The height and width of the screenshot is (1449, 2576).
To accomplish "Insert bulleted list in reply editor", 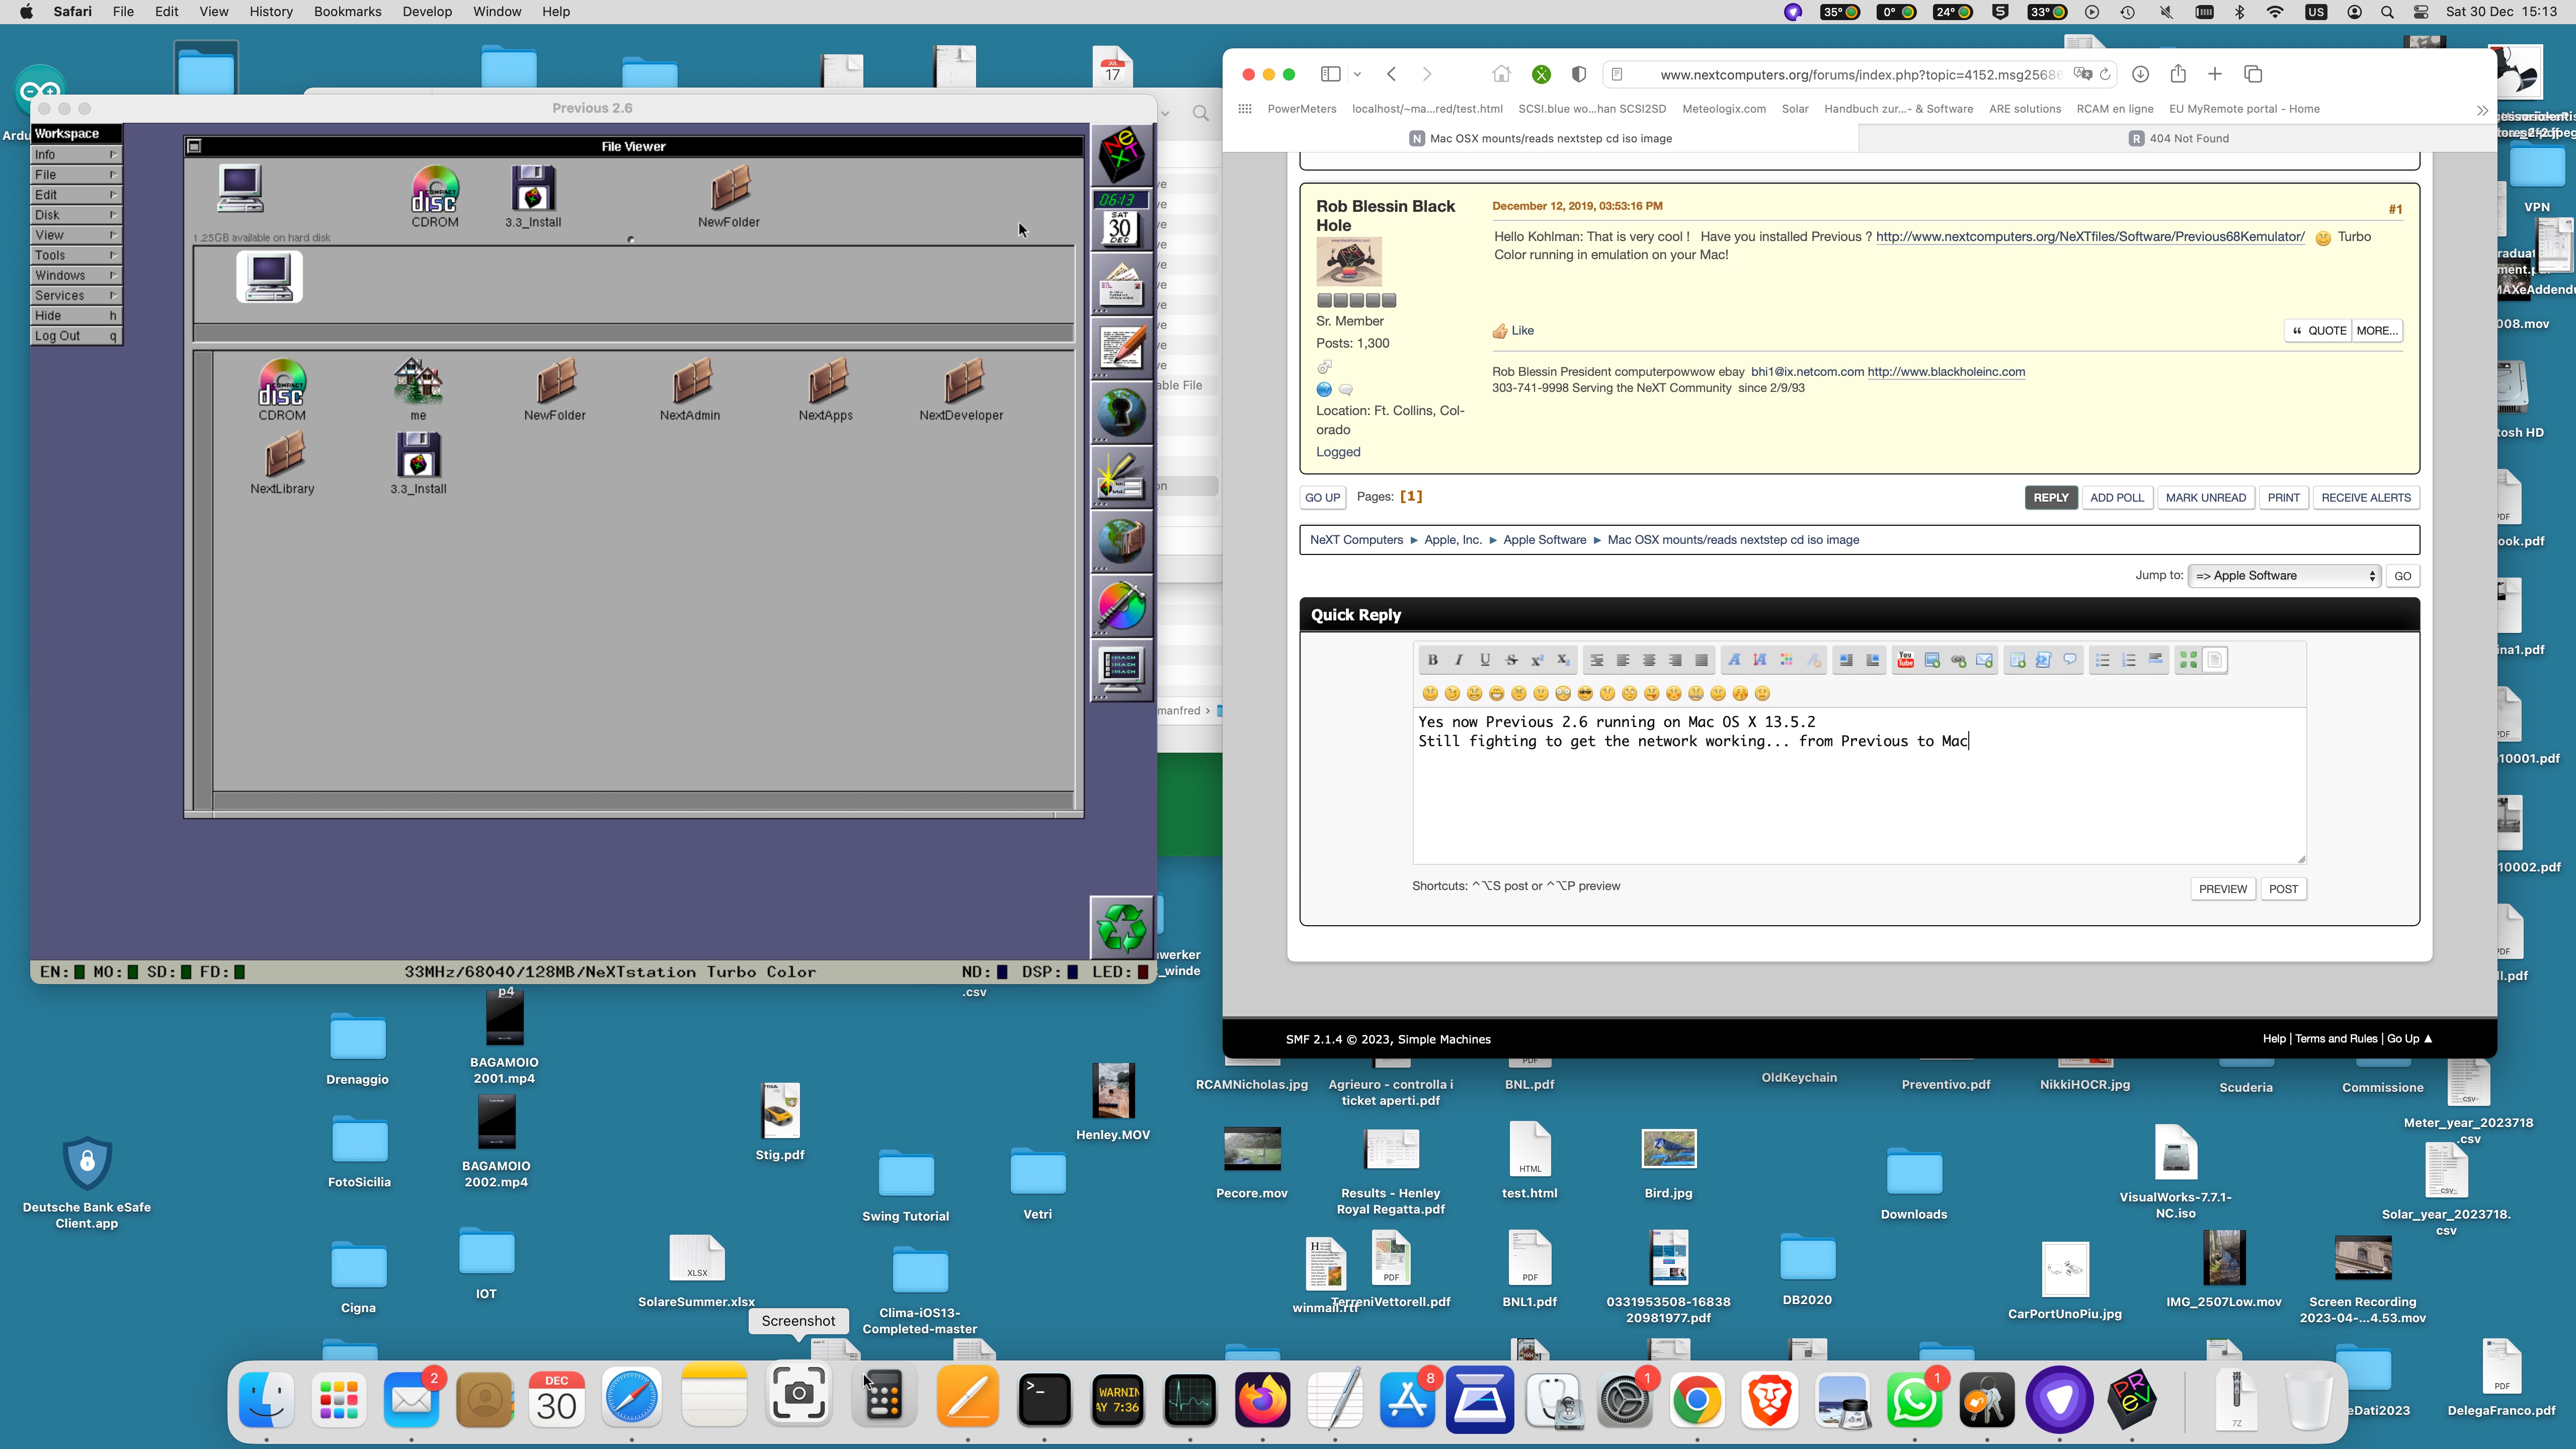I will [x=2102, y=660].
